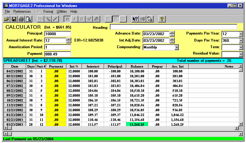The height and width of the screenshot is (143, 246).
Task: Click the Principal input field
Action: 57,34
